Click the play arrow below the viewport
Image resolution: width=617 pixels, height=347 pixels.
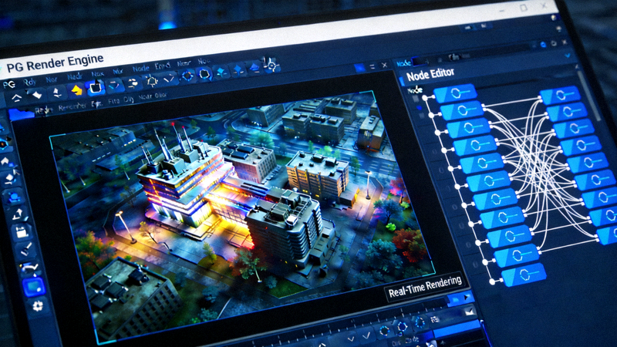(467, 297)
